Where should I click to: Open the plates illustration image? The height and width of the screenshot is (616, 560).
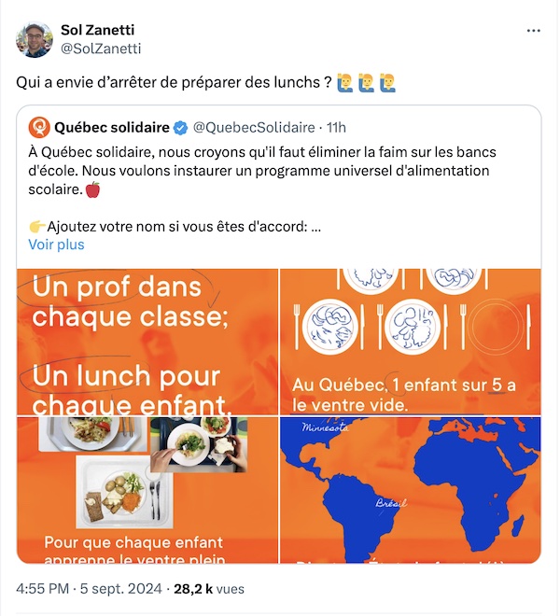point(411,342)
